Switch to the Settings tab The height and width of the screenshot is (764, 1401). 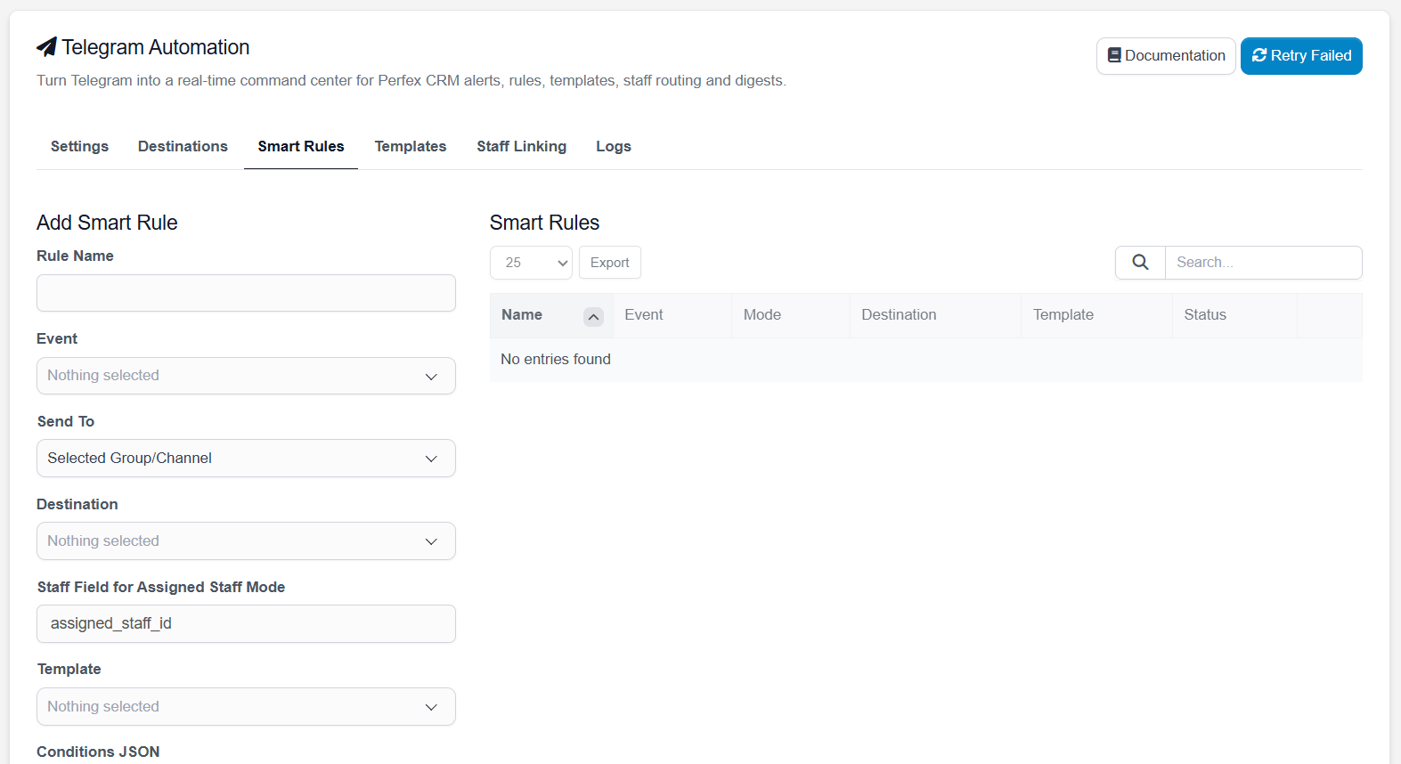[79, 147]
